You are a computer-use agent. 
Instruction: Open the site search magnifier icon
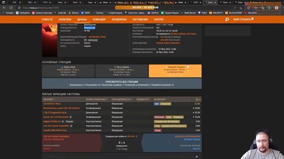[x=227, y=19]
